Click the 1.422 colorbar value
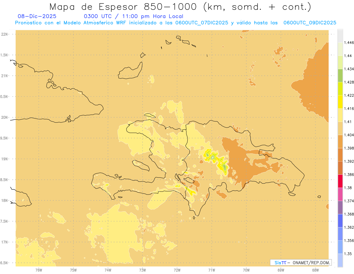 349,95
